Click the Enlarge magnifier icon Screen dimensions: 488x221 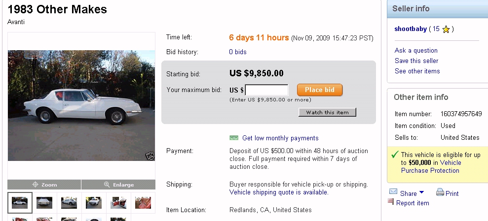(107, 185)
